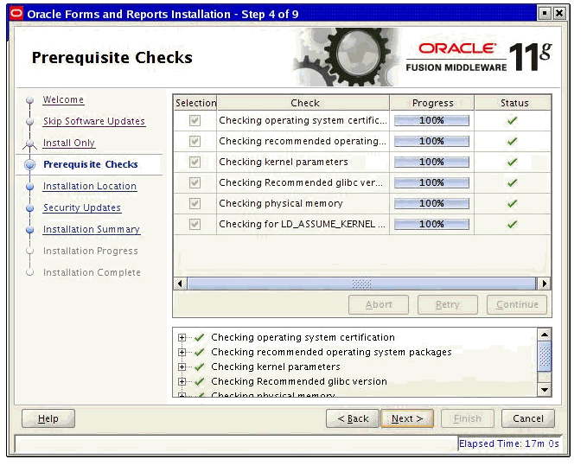Click the Abort button

379,304
